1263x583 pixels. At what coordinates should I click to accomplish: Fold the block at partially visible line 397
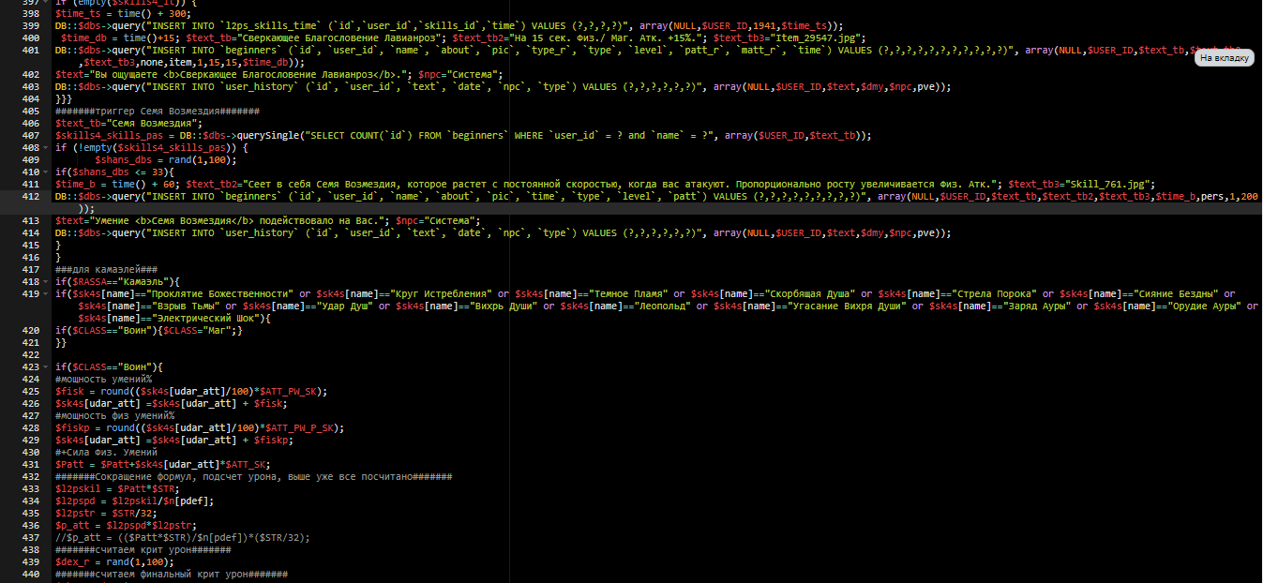47,2
